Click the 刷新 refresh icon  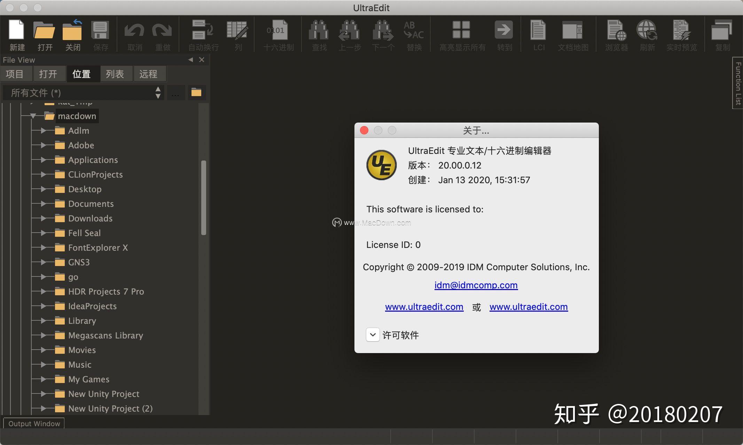[648, 34]
